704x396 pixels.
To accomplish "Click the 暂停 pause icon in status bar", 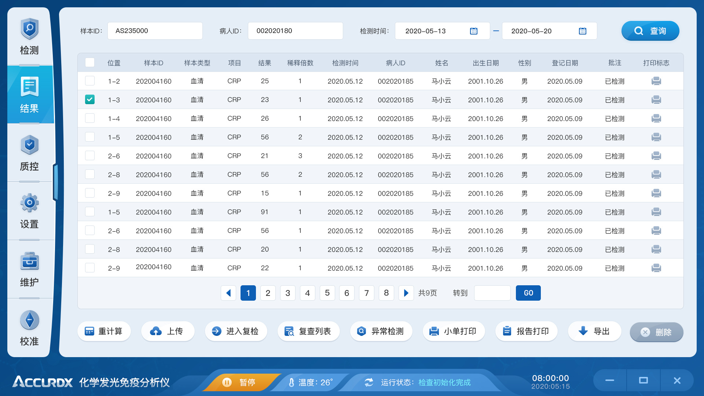I will tap(228, 382).
